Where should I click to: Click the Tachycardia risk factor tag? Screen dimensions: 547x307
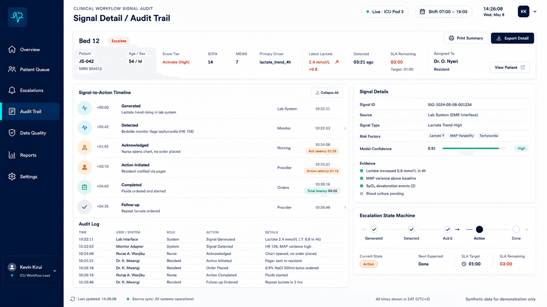[488, 136]
